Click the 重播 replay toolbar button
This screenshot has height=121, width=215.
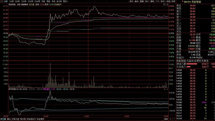pos(142,1)
